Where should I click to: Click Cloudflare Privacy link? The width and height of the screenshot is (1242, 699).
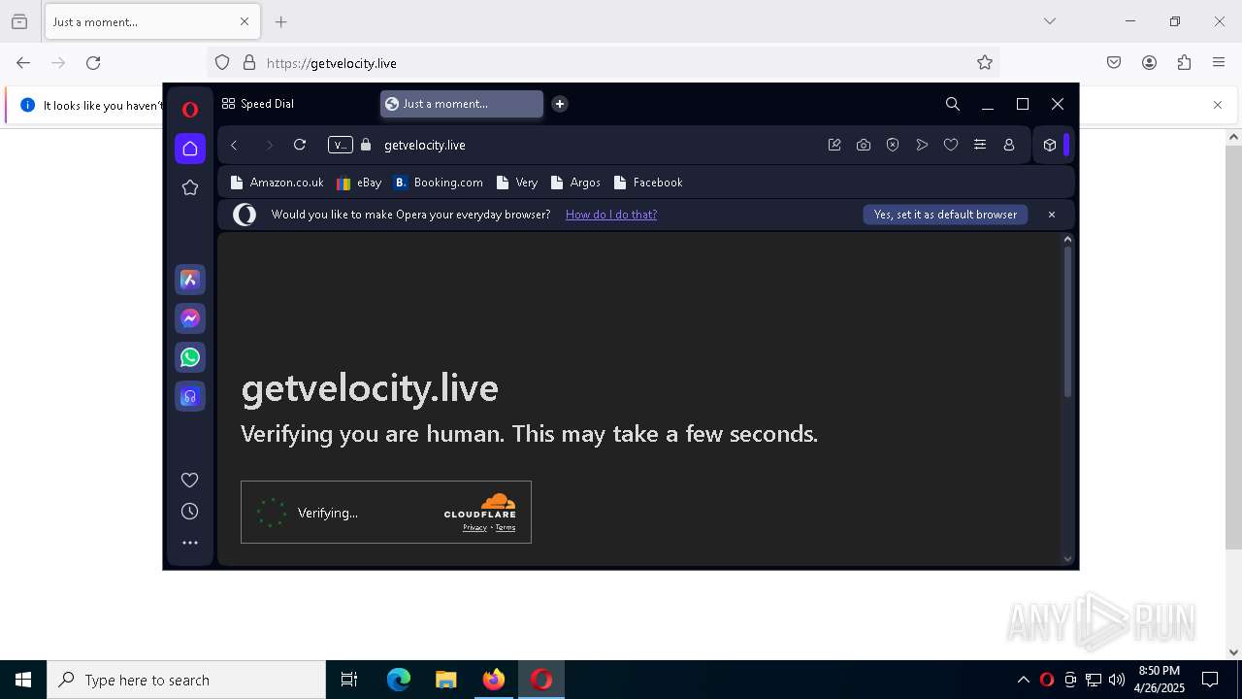474,528
